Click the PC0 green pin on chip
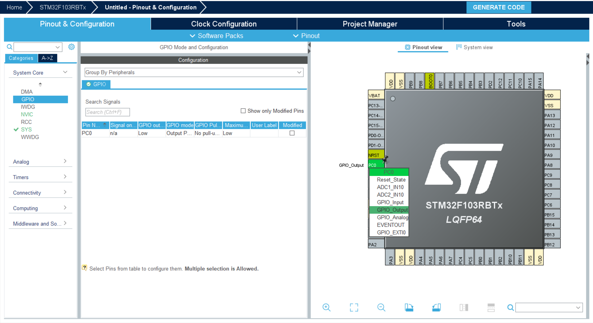 (x=376, y=165)
